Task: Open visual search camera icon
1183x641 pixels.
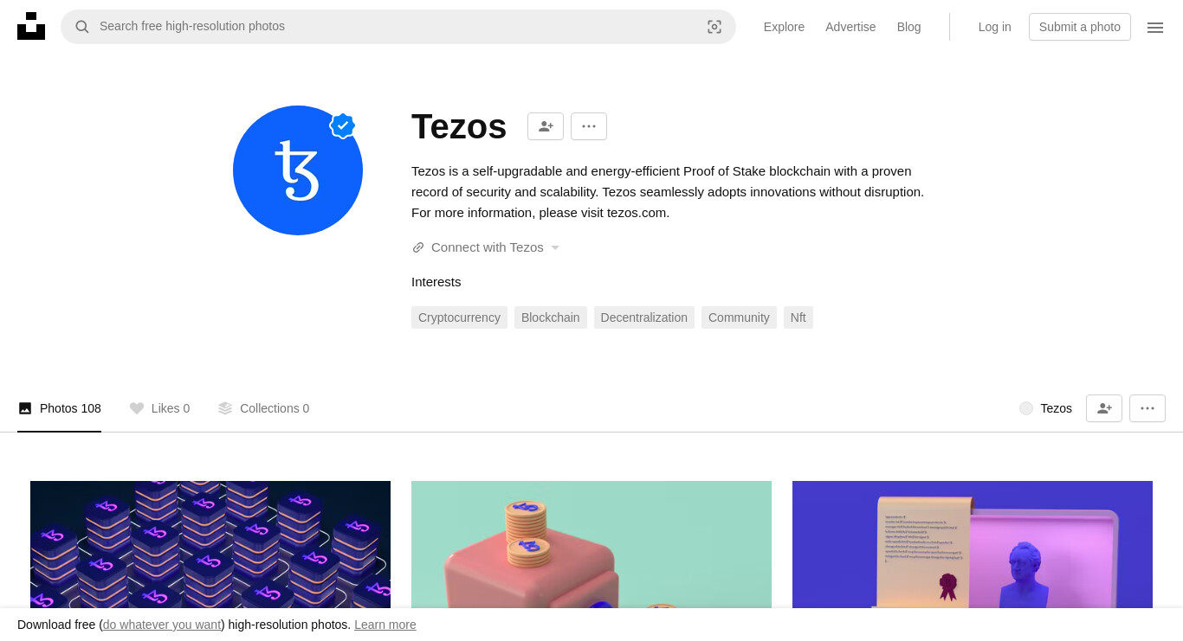Action: point(714,27)
